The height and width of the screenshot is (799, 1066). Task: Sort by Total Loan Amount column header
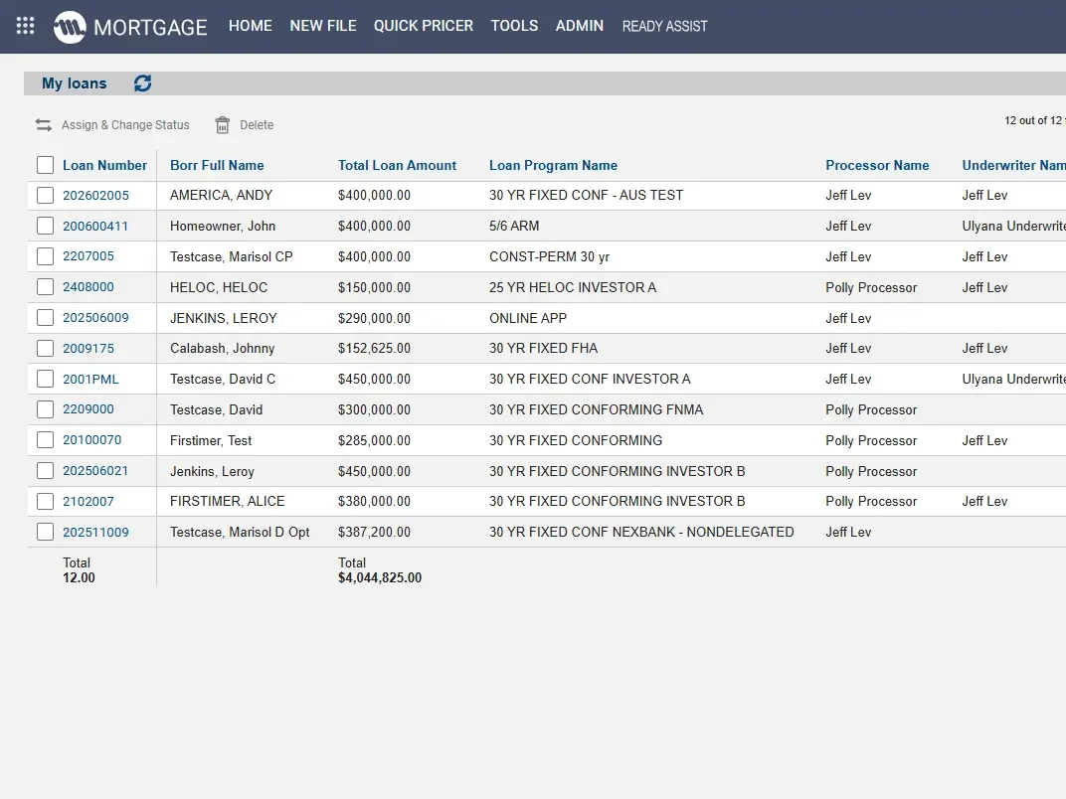pos(397,165)
